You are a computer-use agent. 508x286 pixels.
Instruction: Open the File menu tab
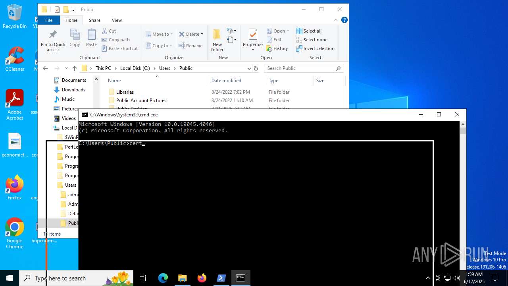coord(49,20)
